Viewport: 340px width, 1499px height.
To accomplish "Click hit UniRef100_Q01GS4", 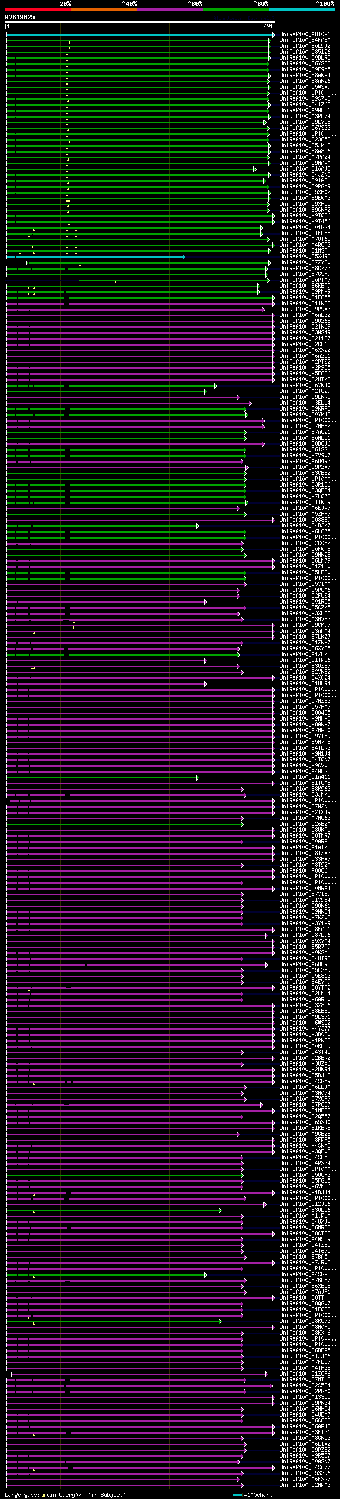I will coord(305,228).
